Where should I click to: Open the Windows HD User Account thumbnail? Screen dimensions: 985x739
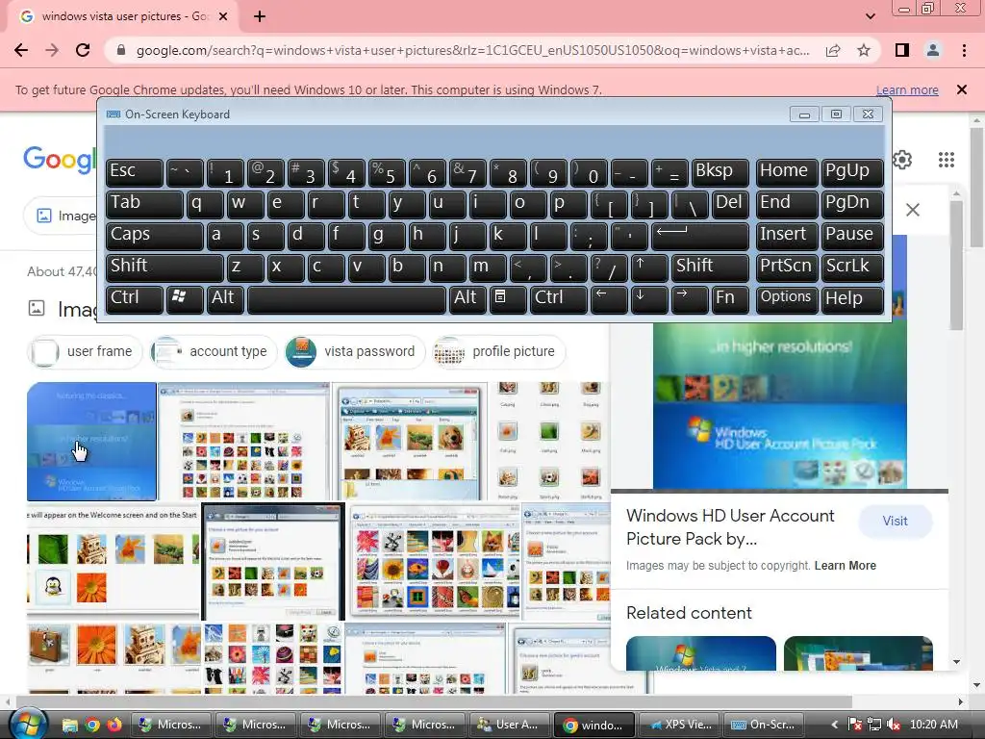(91, 441)
